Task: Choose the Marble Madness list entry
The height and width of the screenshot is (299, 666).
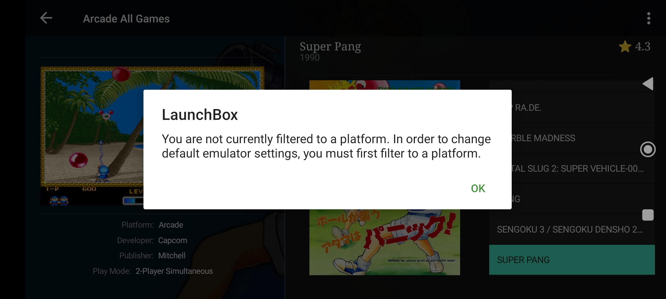Action: 583,138
